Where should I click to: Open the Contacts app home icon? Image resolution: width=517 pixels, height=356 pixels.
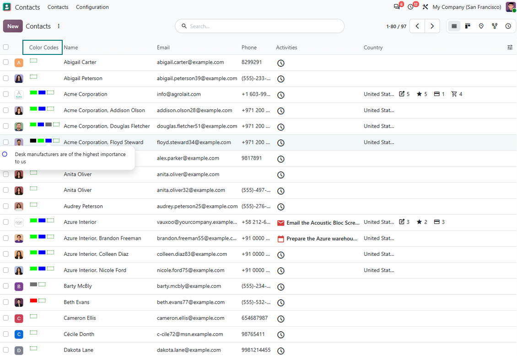(6, 7)
